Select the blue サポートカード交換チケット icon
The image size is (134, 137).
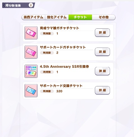tap(31, 91)
